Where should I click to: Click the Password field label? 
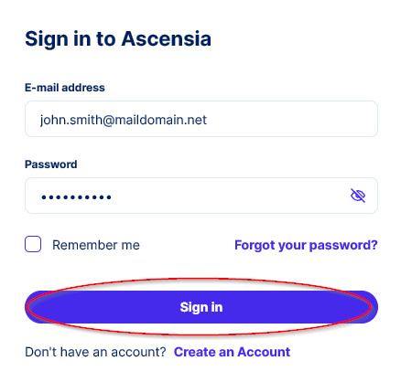[51, 164]
